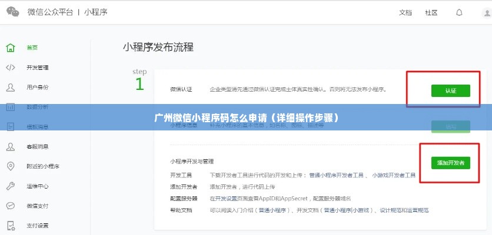The width and height of the screenshot is (492, 235).
Task: Click the WeChat logo icon
Action: 13,12
